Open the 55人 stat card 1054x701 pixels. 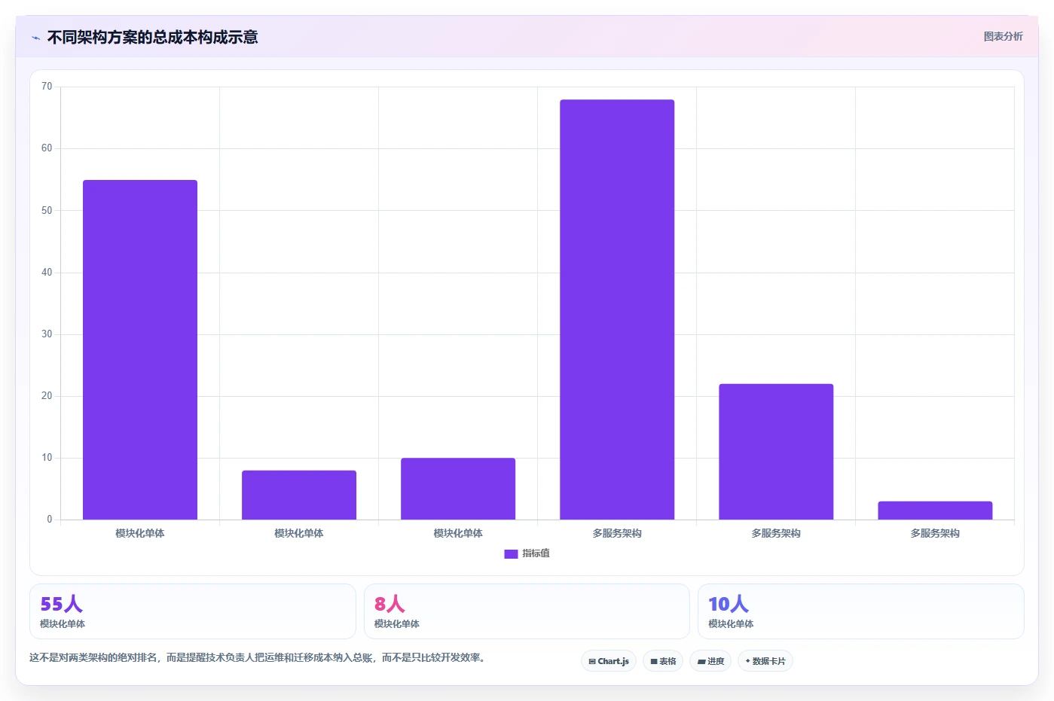pyautogui.click(x=192, y=611)
